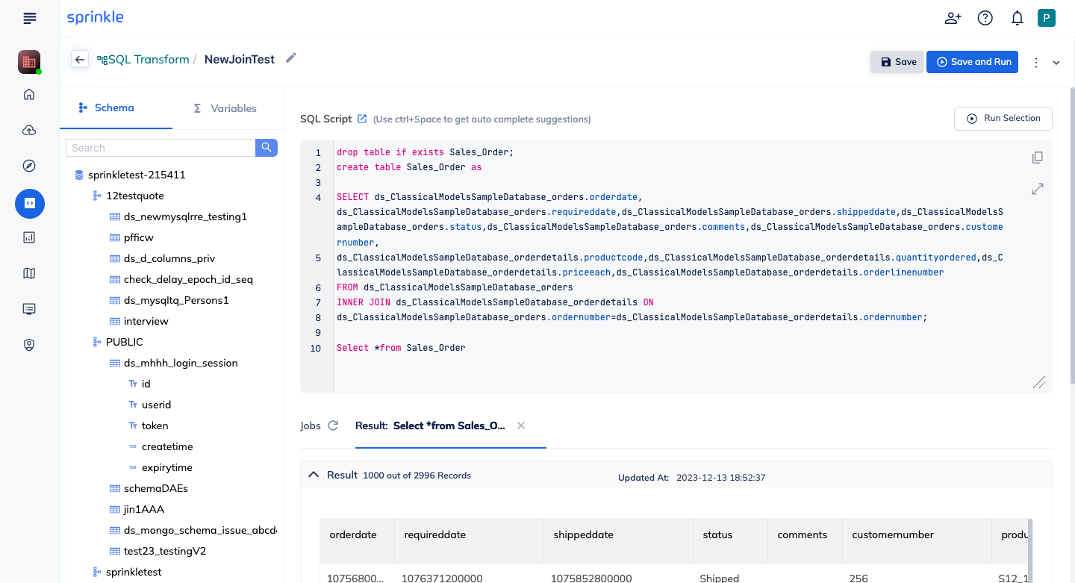Open the three-dot more options menu
The height and width of the screenshot is (583, 1075).
tap(1036, 63)
